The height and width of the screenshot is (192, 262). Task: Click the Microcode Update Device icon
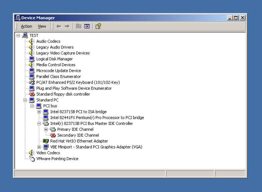pos(32,71)
